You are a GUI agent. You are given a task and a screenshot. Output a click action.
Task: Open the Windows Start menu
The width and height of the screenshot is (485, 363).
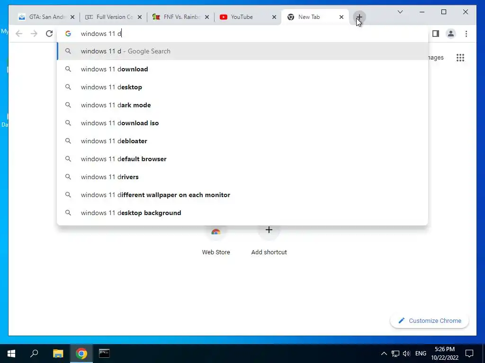point(11,354)
